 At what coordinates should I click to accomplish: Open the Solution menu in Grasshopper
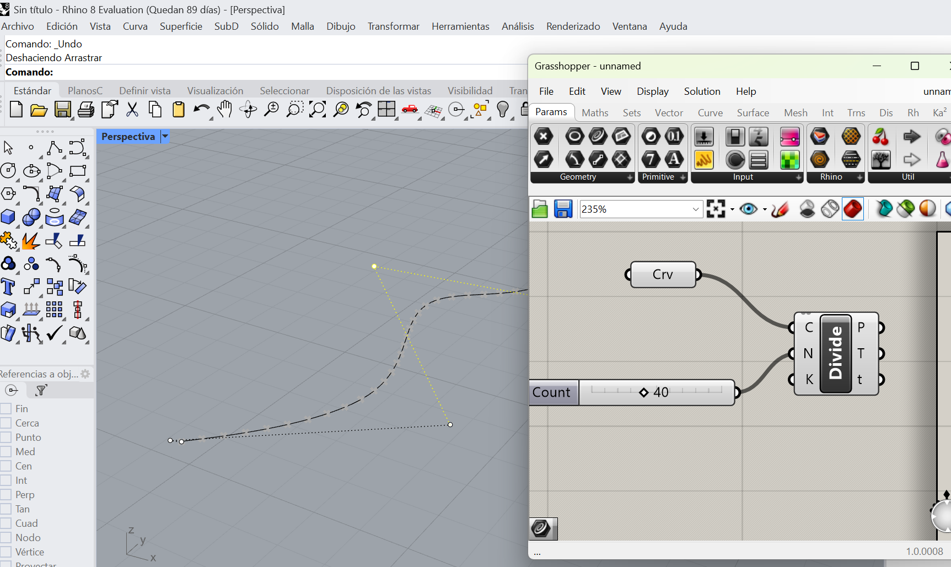pyautogui.click(x=702, y=91)
